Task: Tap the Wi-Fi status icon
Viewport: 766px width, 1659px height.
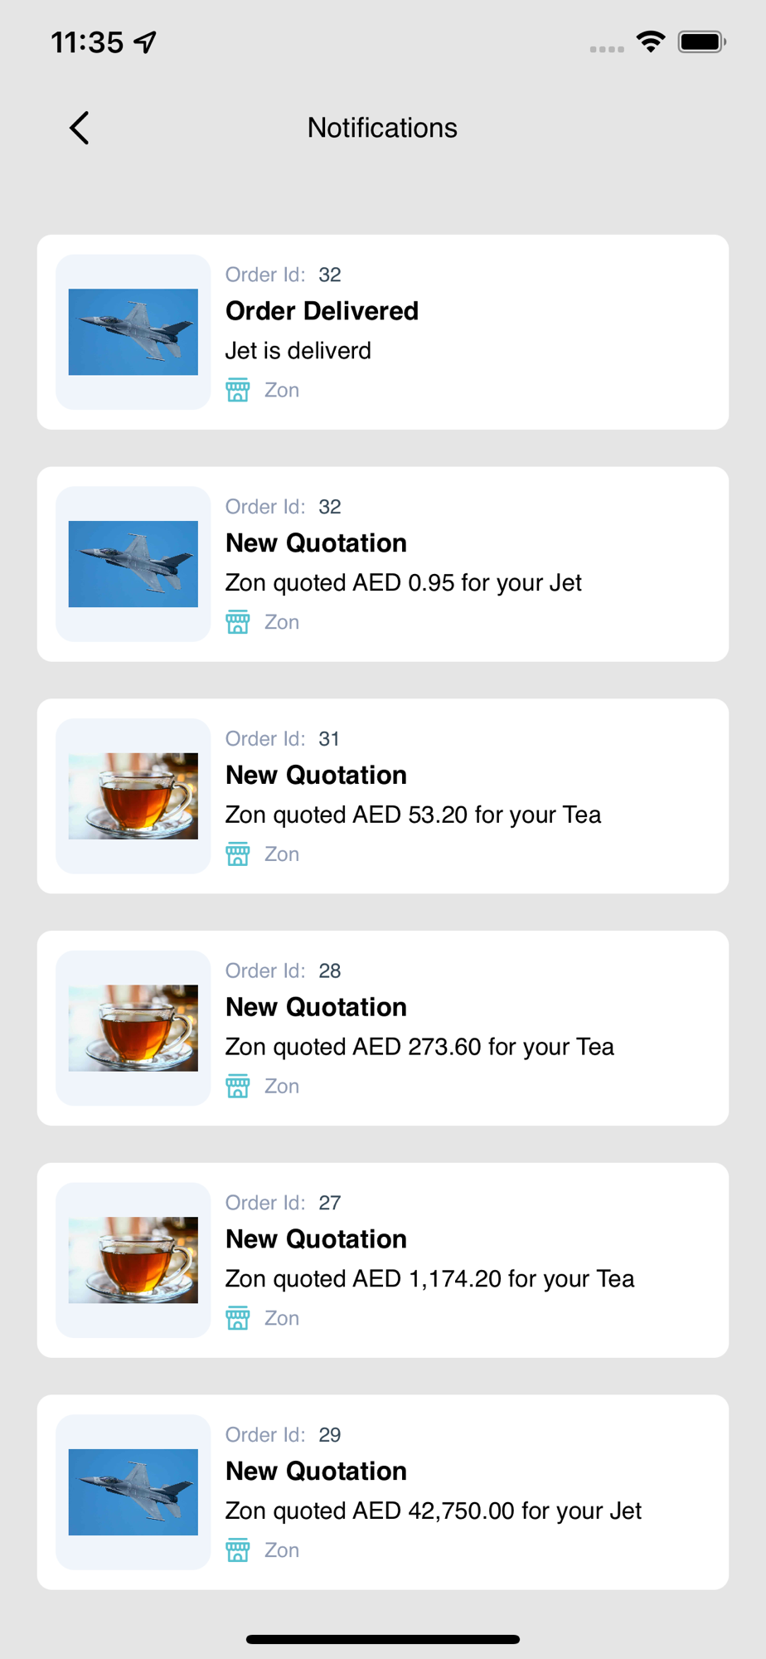Action: coord(651,41)
